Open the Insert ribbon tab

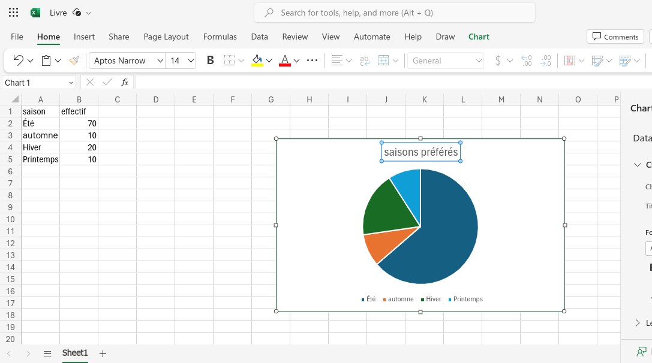[84, 37]
